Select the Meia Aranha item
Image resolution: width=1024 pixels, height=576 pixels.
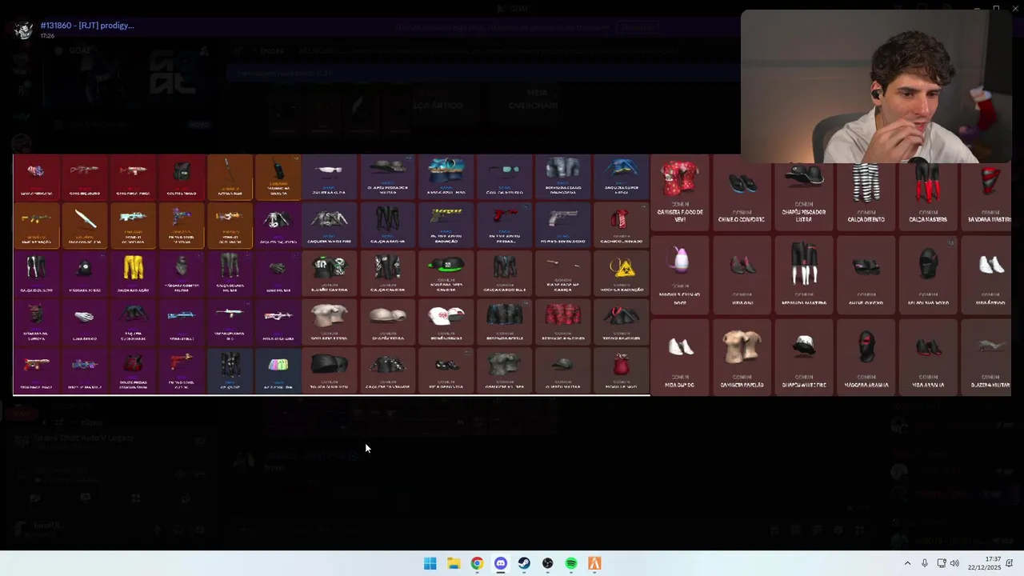928,356
